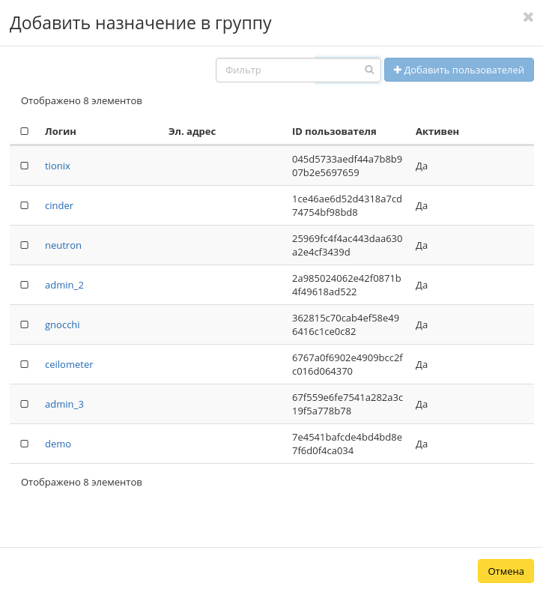The height and width of the screenshot is (592, 543).
Task: Follow the neutron user link
Action: coord(63,245)
